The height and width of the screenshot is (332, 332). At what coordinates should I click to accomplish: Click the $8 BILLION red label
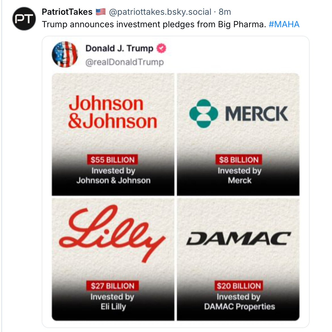(239, 160)
